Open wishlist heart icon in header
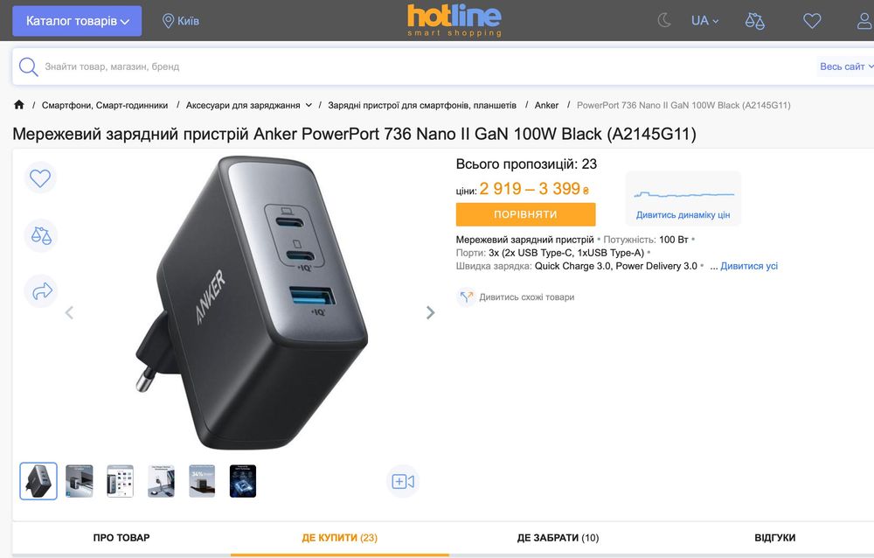874x558 pixels. click(812, 21)
